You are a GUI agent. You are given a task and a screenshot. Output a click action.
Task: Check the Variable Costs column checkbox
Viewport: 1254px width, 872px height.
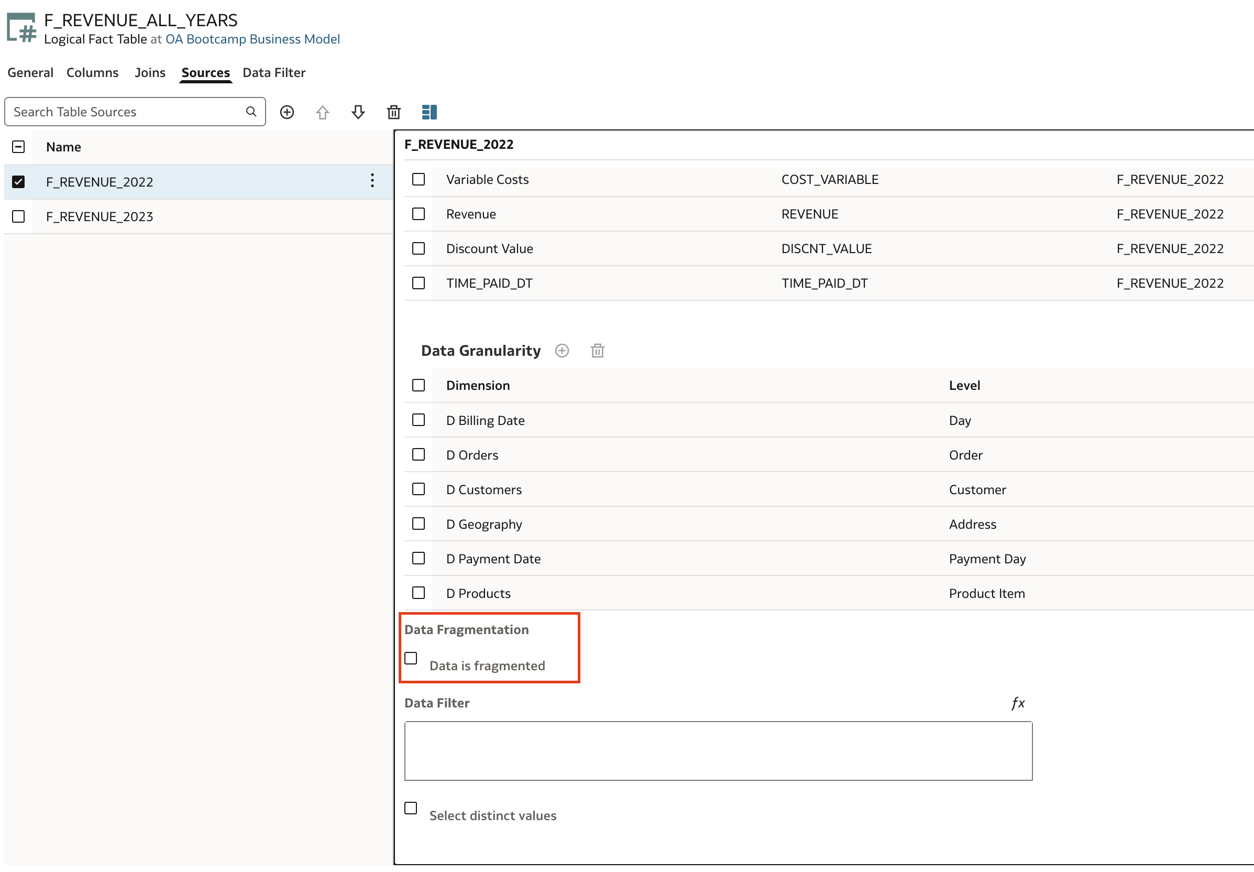tap(419, 179)
